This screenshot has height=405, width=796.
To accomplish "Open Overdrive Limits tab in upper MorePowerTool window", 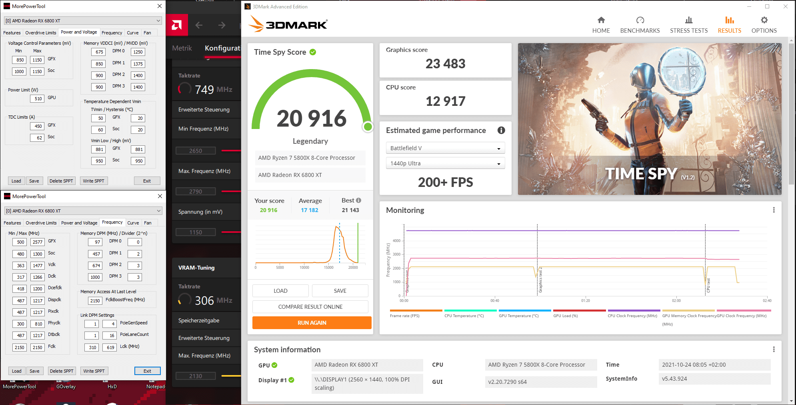I will (x=41, y=33).
